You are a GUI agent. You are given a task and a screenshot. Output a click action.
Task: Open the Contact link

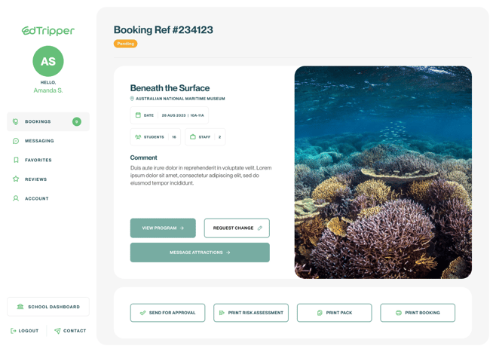[x=70, y=331]
